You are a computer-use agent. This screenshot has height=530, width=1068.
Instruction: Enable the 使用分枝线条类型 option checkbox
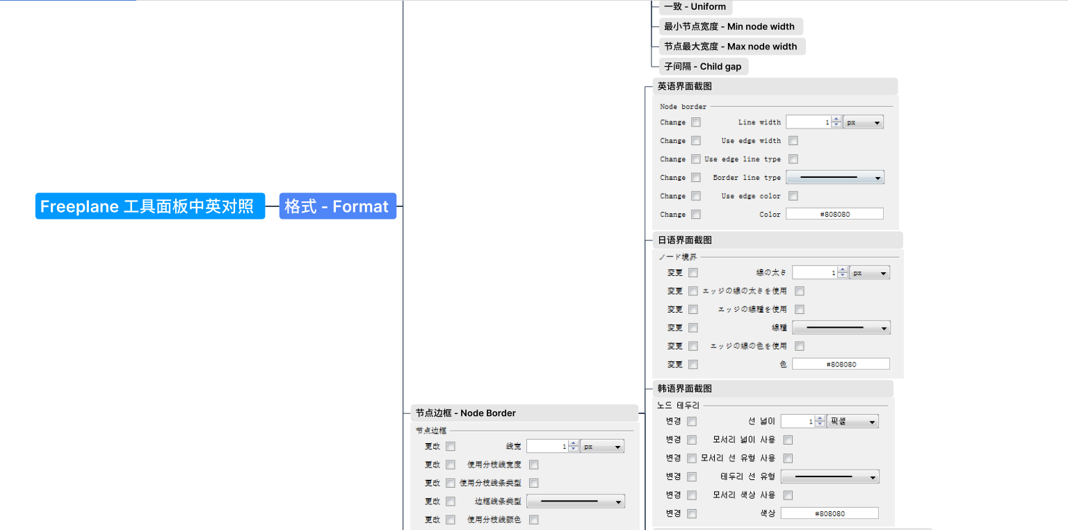(534, 483)
